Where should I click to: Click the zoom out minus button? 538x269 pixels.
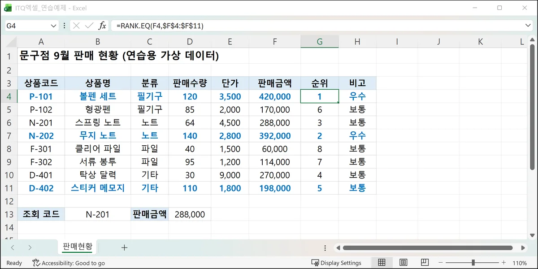[x=442, y=263]
